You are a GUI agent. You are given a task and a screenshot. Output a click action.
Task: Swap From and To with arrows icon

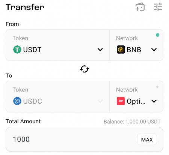[84, 69]
